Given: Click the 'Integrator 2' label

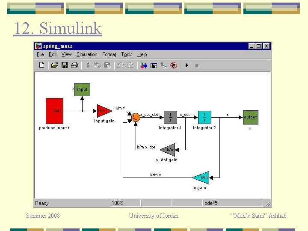Looking at the screenshot, I should [x=204, y=128].
